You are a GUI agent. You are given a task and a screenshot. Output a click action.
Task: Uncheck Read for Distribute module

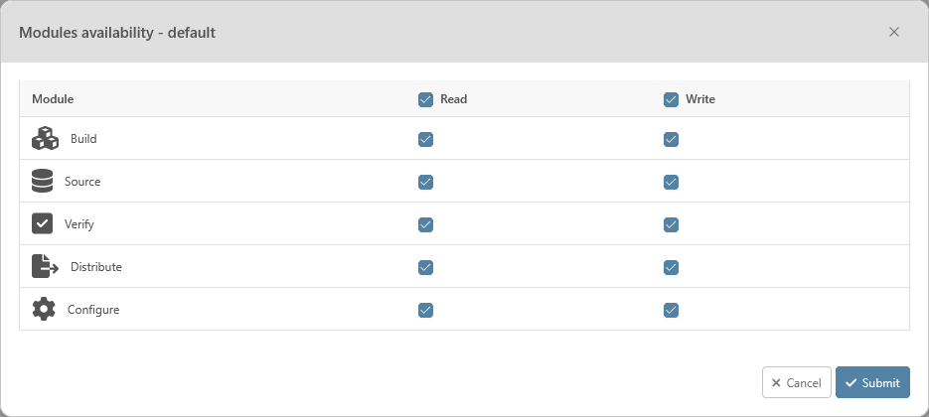(425, 267)
